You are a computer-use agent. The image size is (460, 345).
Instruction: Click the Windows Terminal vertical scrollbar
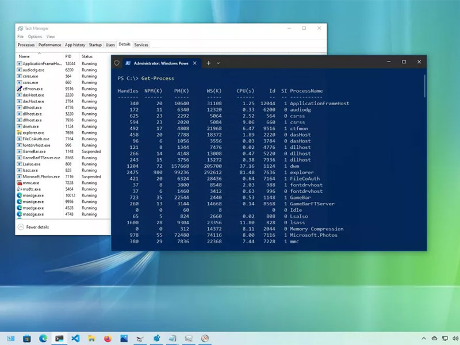click(424, 86)
